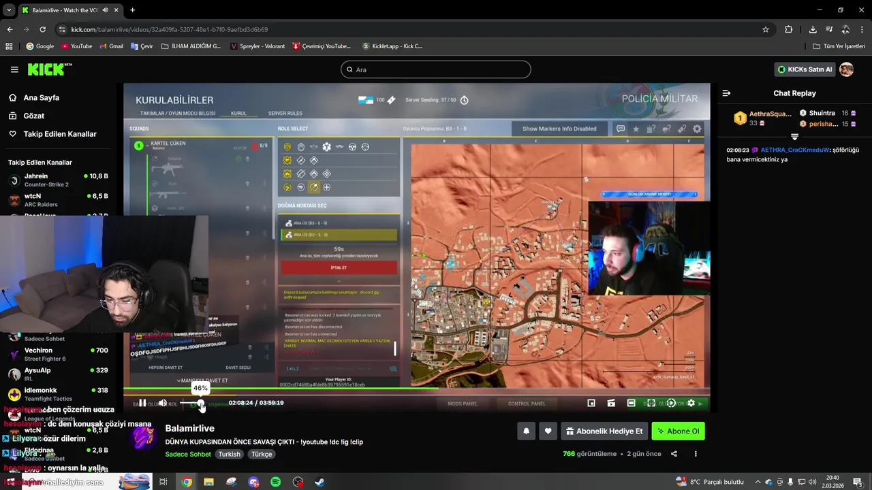Select the Türkçe tag
Viewport: 872px width, 490px height.
click(x=262, y=454)
